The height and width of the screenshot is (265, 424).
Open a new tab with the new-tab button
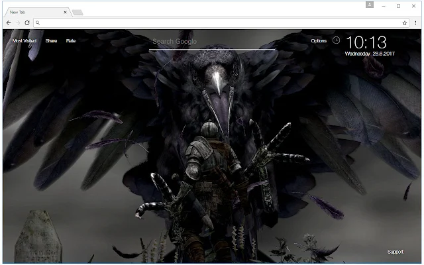pyautogui.click(x=78, y=13)
